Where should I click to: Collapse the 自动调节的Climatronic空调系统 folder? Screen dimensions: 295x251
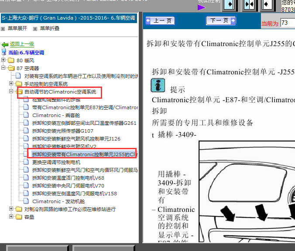(11, 91)
